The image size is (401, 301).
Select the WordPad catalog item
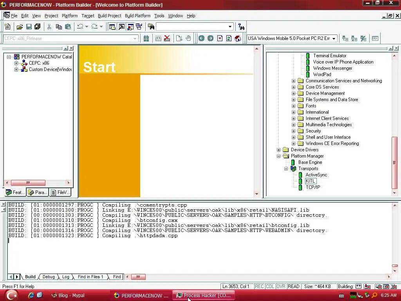point(322,74)
